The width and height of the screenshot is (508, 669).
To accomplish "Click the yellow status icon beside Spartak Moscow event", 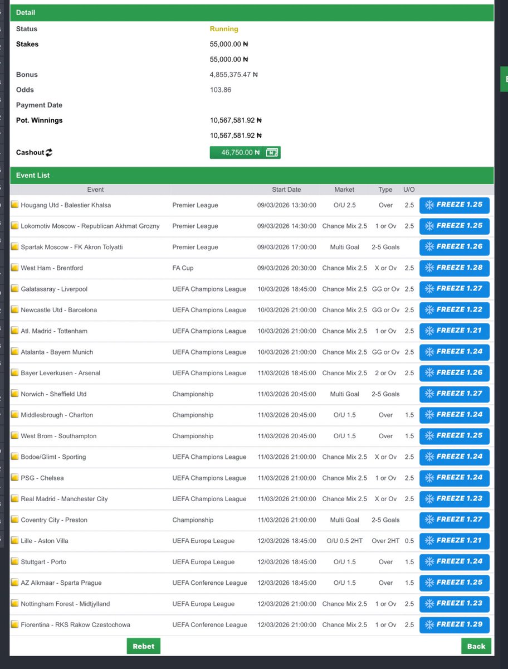I will coord(14,247).
